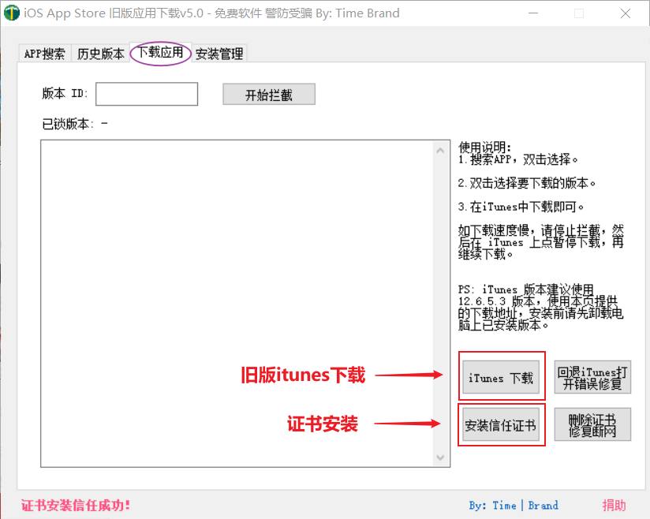Close the window with the X button
The width and height of the screenshot is (650, 519).
click(626, 13)
